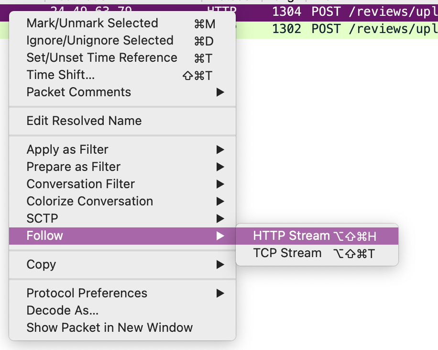
Task: Select Edit Resolved Name
Action: click(84, 121)
